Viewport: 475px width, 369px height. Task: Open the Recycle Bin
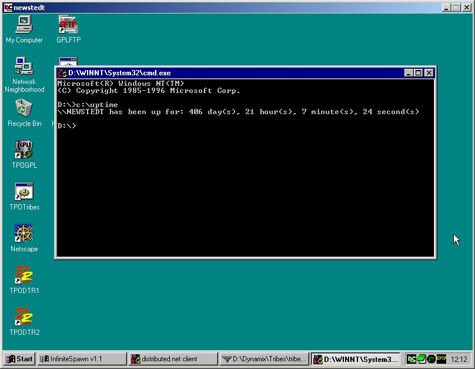[24, 108]
